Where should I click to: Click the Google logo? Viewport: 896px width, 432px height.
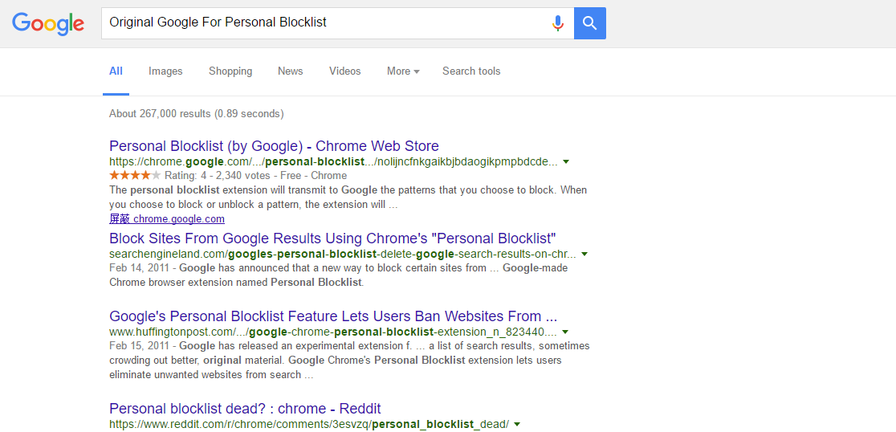[48, 23]
